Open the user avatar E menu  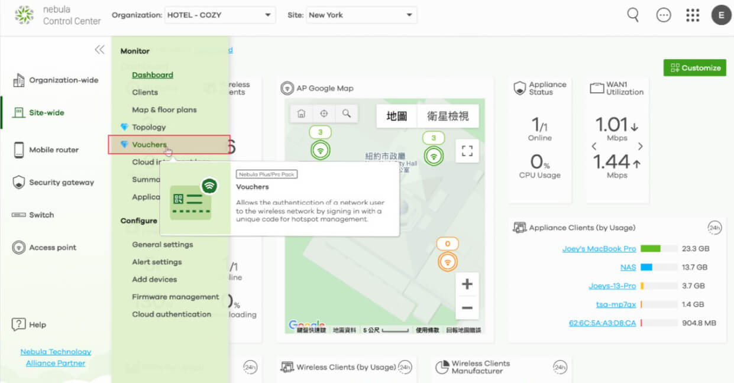click(721, 15)
